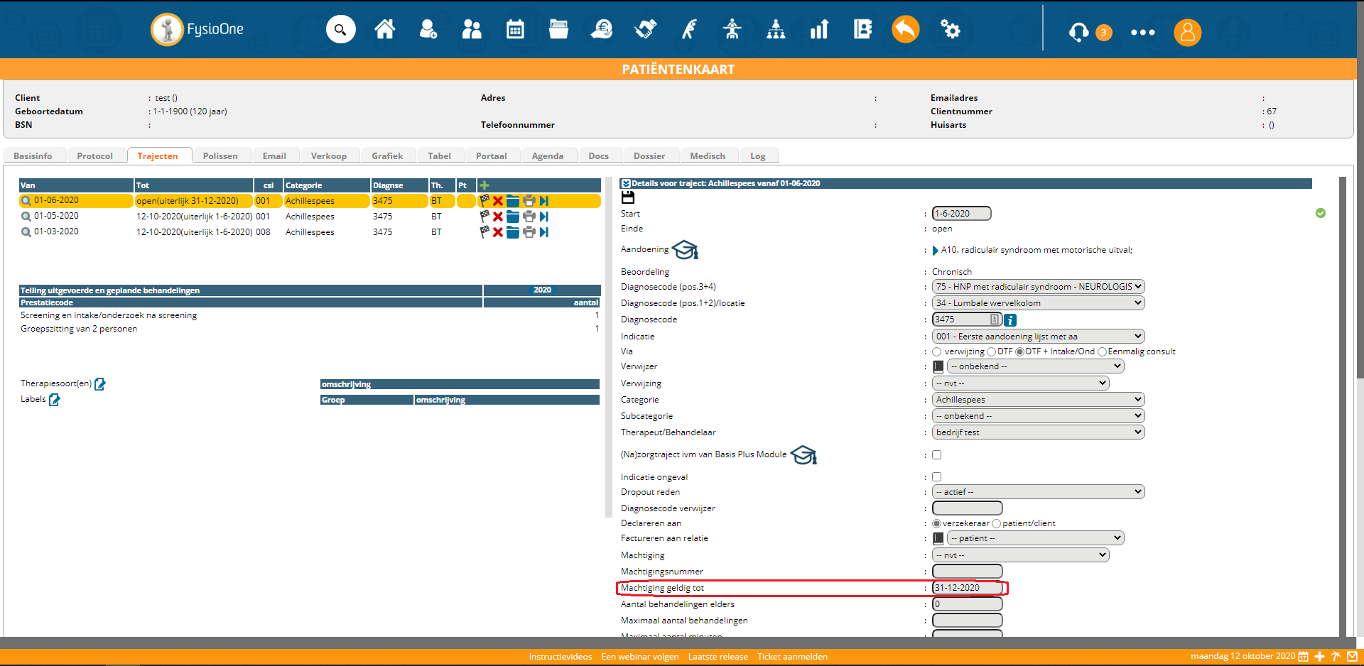1364x666 pixels.
Task: Click the statistics bar chart icon
Action: (x=819, y=30)
